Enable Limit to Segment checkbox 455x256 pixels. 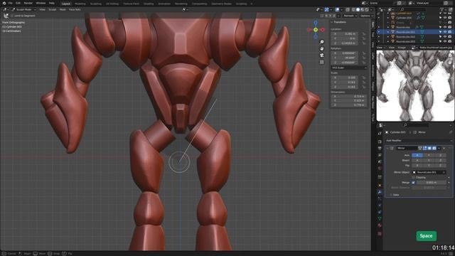[12, 16]
